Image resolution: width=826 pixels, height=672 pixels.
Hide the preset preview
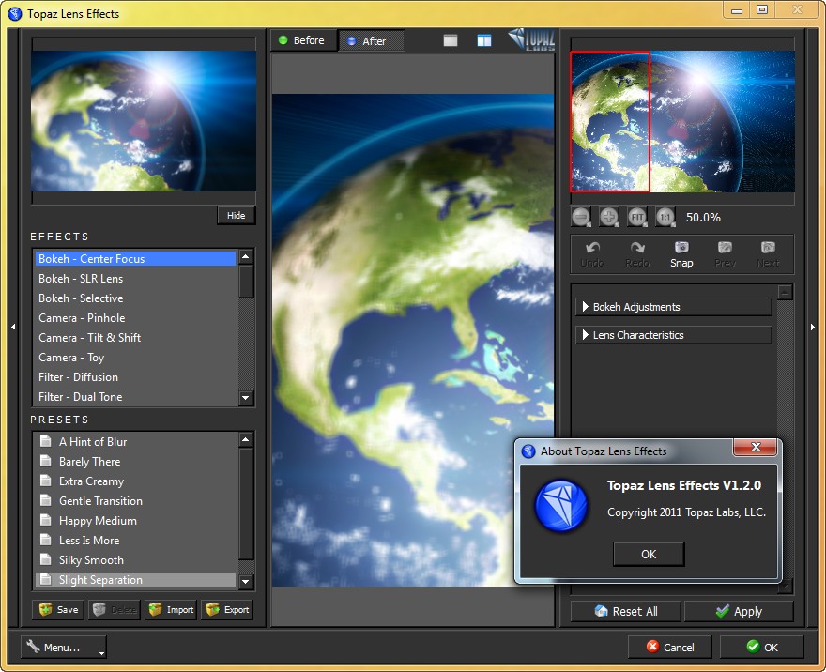(236, 216)
